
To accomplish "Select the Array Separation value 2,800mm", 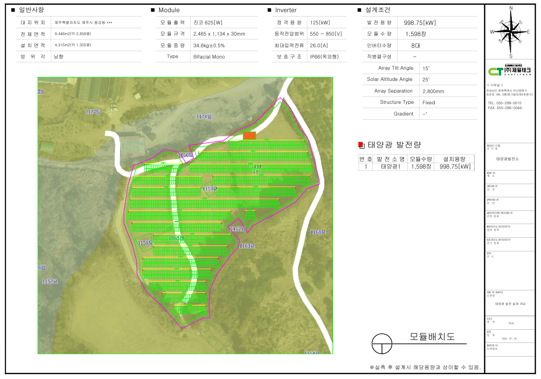I will (433, 91).
